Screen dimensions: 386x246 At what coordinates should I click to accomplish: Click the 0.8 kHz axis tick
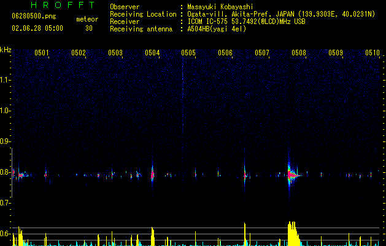coord(6,172)
